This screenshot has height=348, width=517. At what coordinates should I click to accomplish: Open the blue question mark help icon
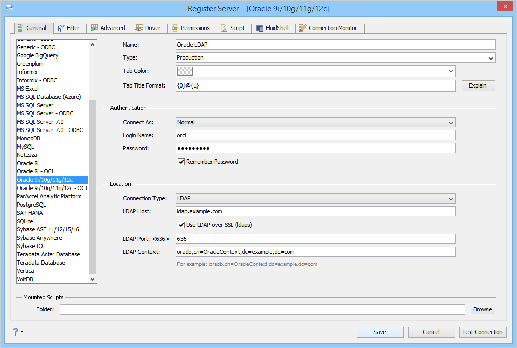click(16, 332)
